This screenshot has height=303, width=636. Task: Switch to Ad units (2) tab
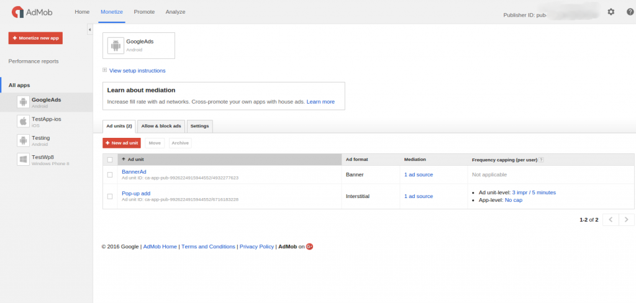[119, 126]
